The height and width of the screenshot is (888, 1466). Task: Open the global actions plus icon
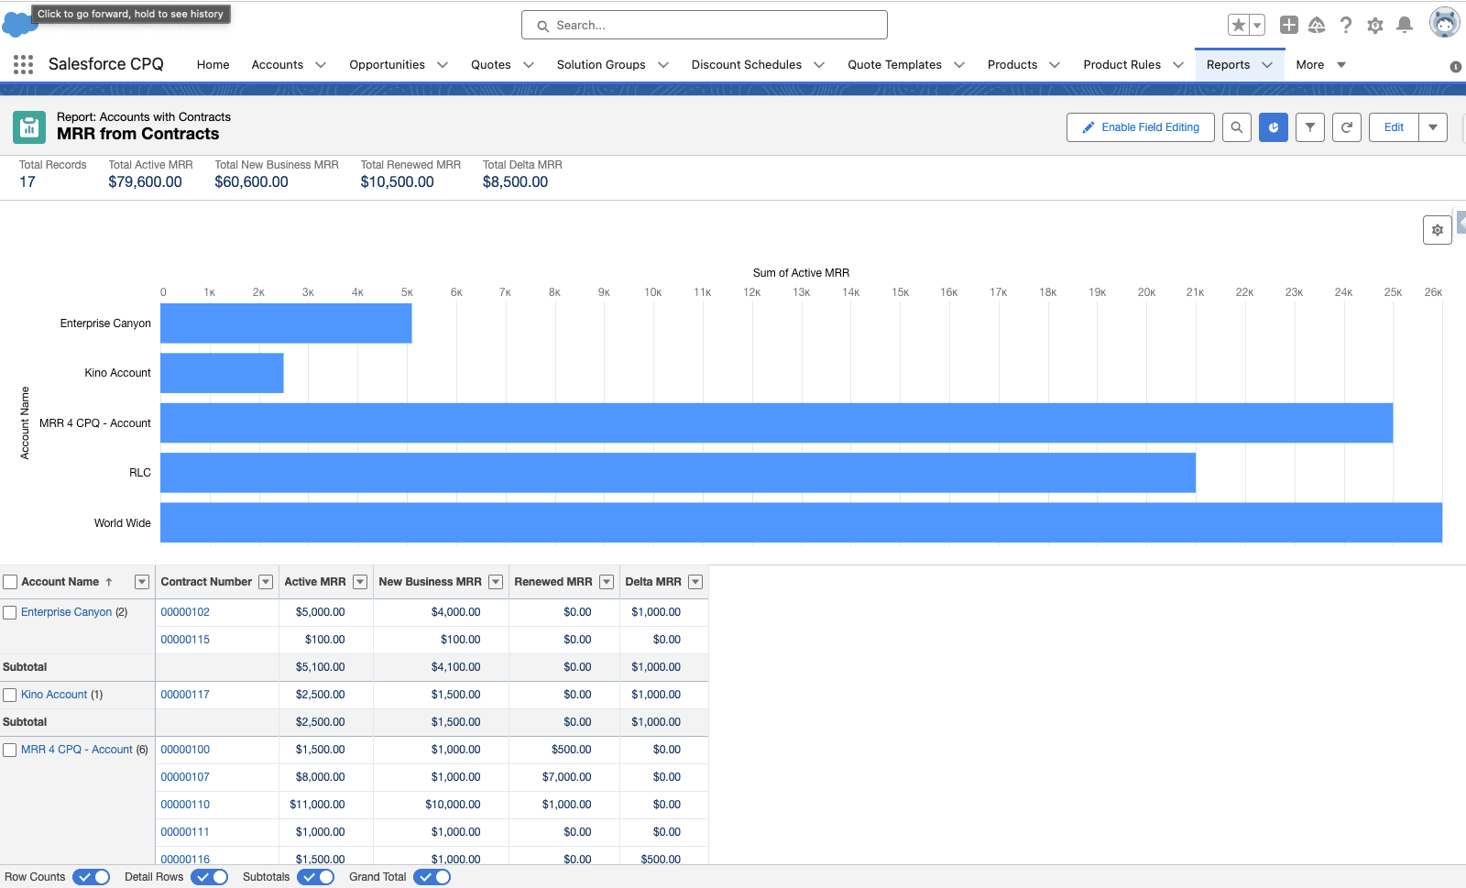(1289, 25)
